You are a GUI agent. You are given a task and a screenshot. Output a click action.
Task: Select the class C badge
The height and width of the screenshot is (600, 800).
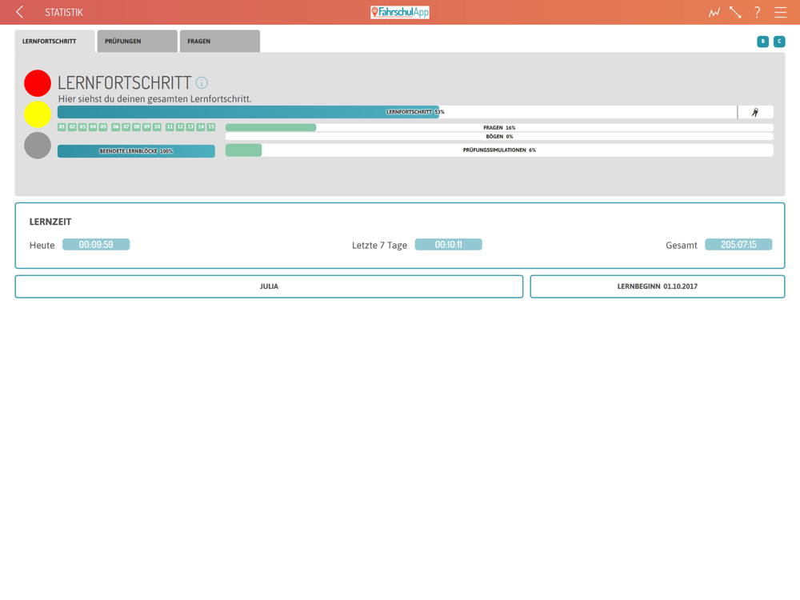click(x=779, y=42)
